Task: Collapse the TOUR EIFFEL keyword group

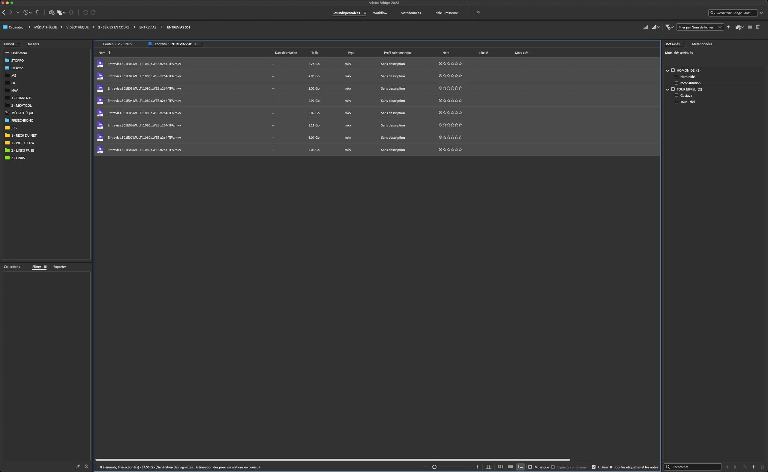Action: [667, 89]
